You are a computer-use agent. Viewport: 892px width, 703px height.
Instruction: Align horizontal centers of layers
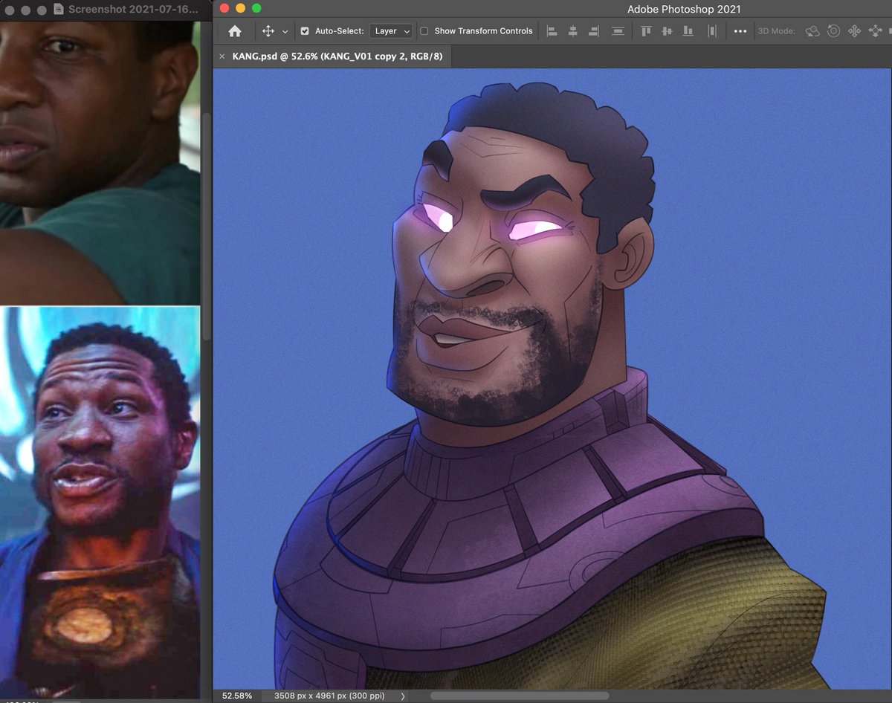tap(572, 31)
